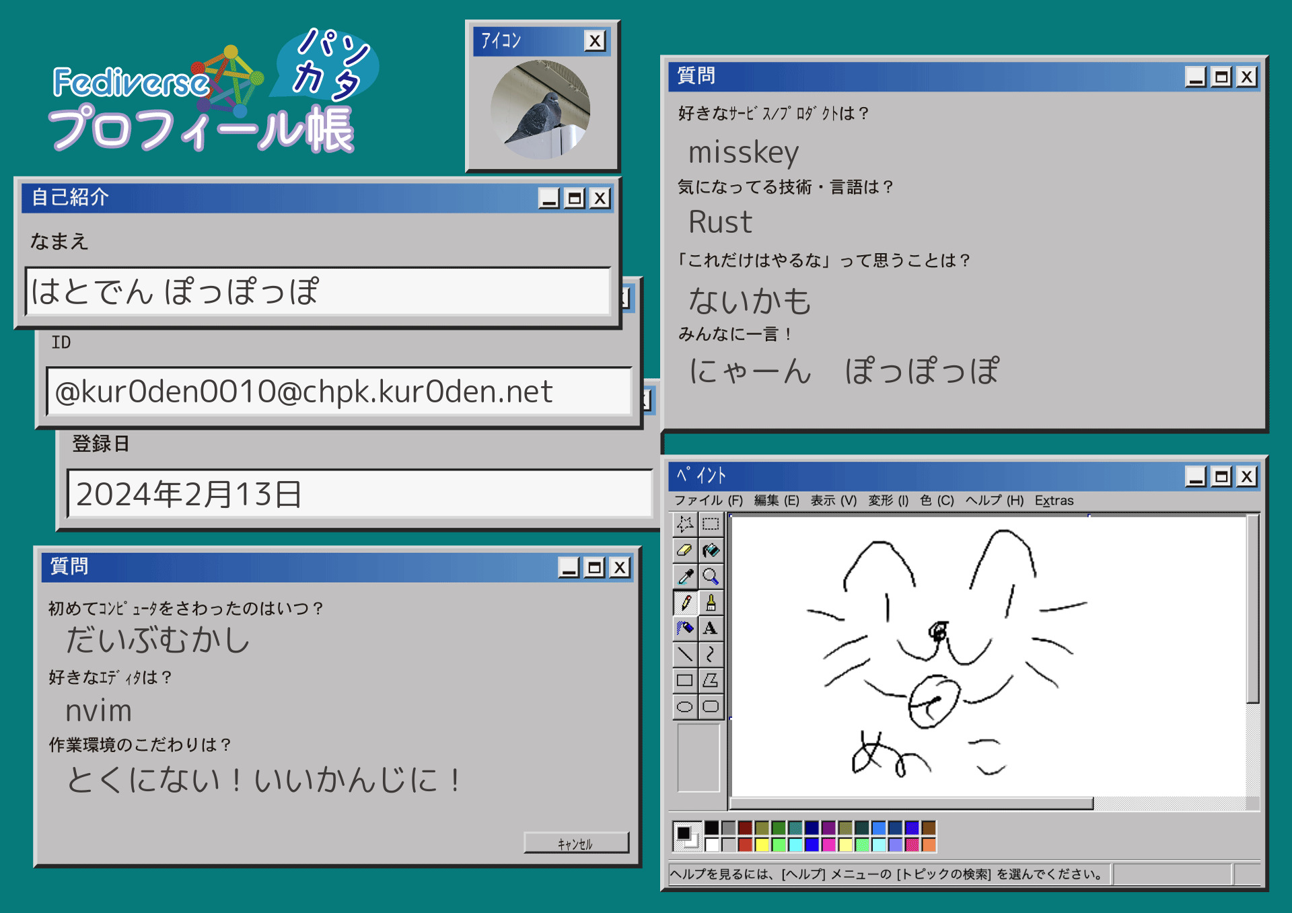This screenshot has height=913, width=1292.
Task: Select the Curve line tool
Action: (711, 654)
